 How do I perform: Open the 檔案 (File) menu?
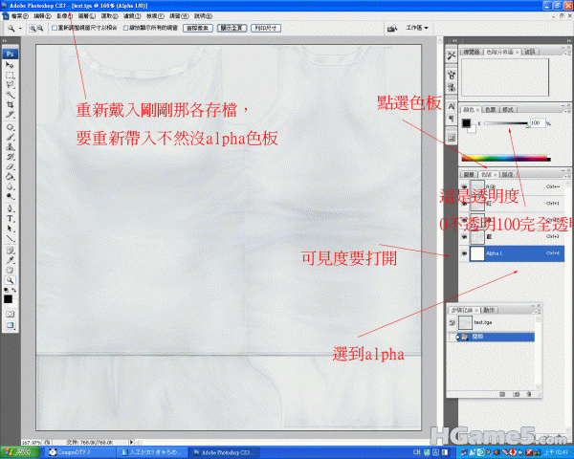click(x=16, y=16)
